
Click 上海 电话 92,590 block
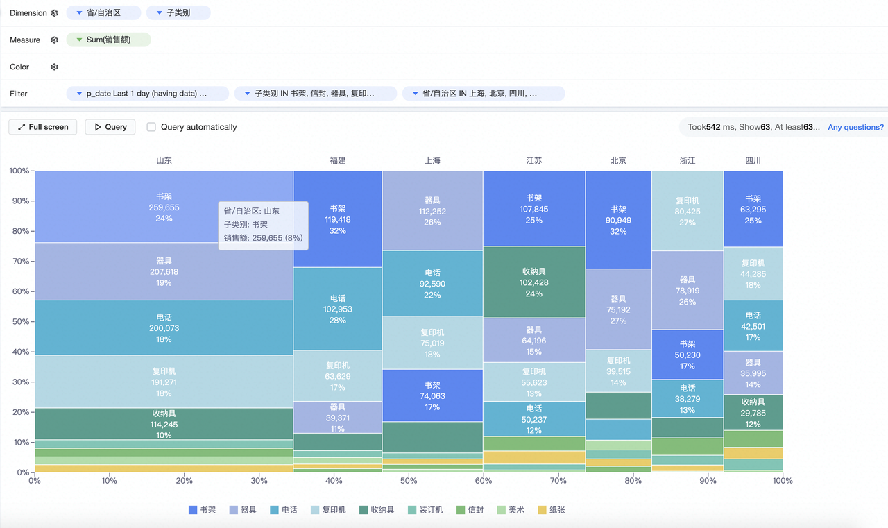tap(432, 283)
